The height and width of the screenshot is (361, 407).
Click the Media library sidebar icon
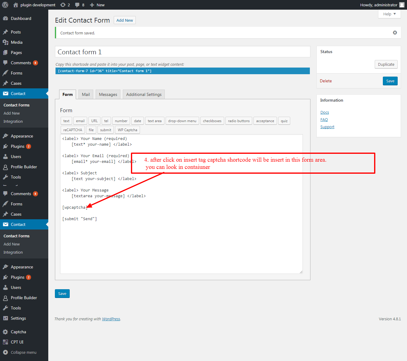5,42
